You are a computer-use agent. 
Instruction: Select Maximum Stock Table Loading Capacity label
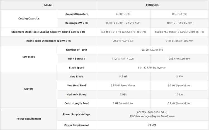click(48, 32)
